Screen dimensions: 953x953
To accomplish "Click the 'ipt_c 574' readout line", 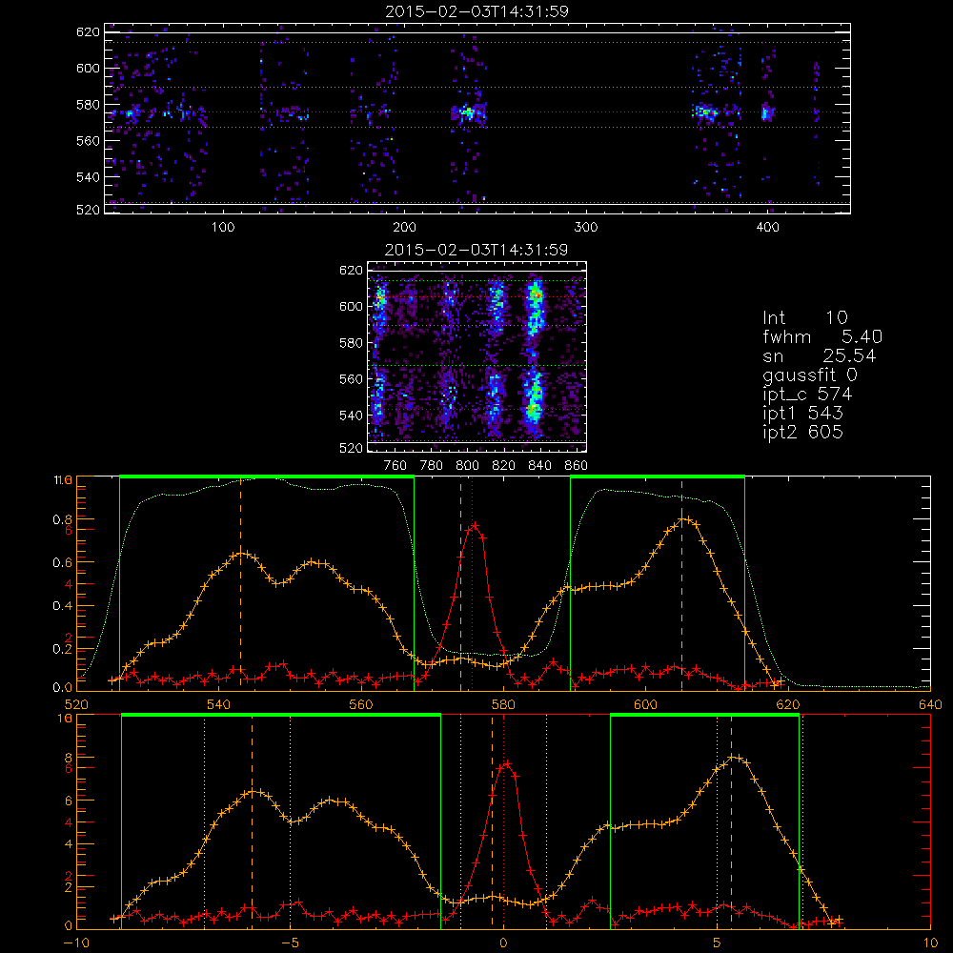I will point(807,395).
